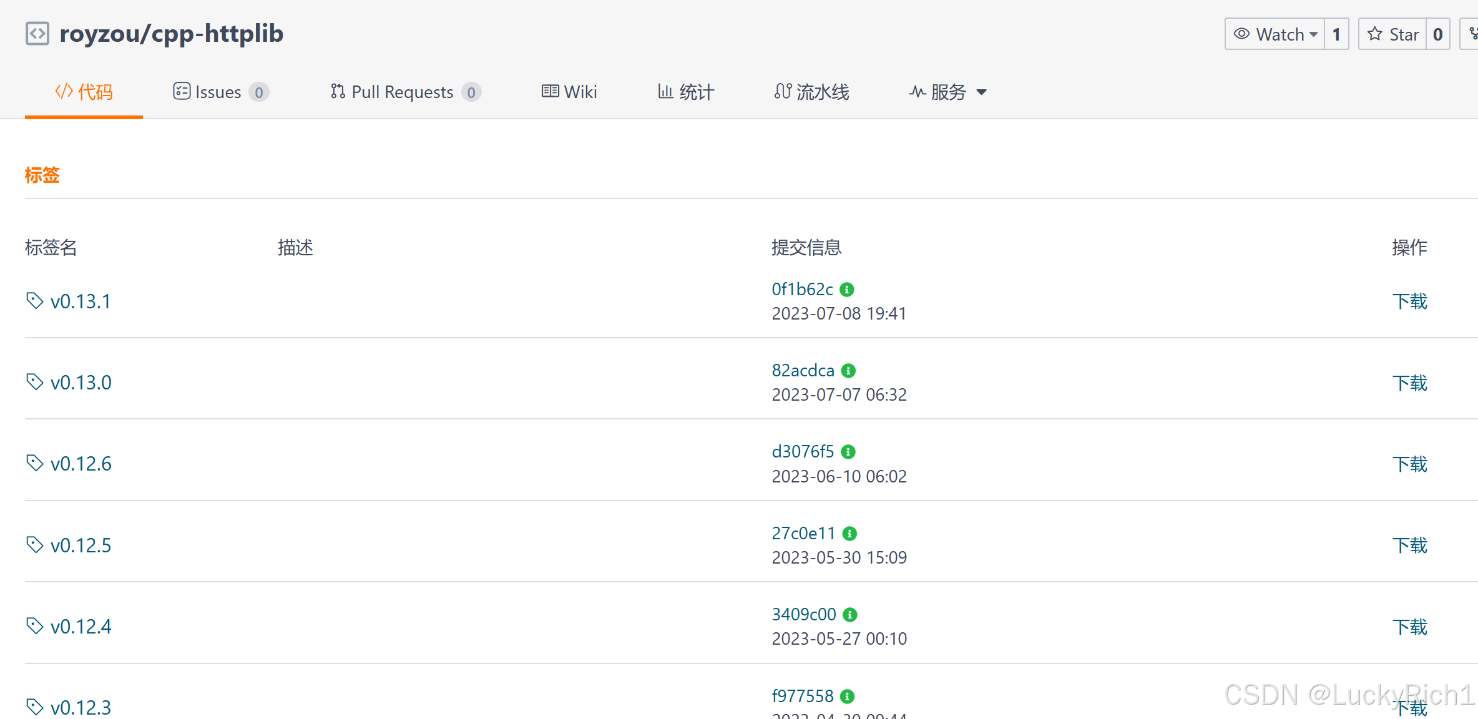
Task: Expand the 服务 services dropdown
Action: click(947, 92)
